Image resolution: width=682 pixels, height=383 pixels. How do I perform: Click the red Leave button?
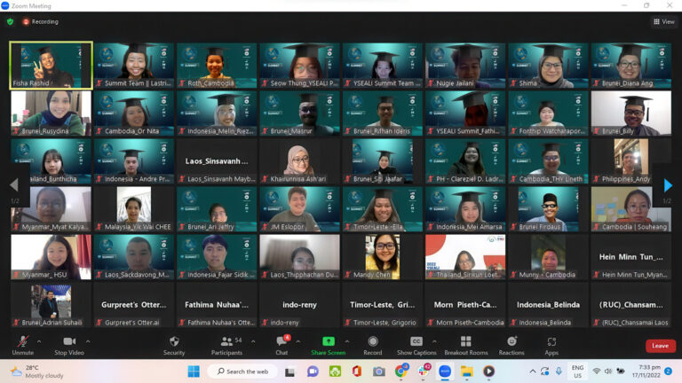(660, 346)
